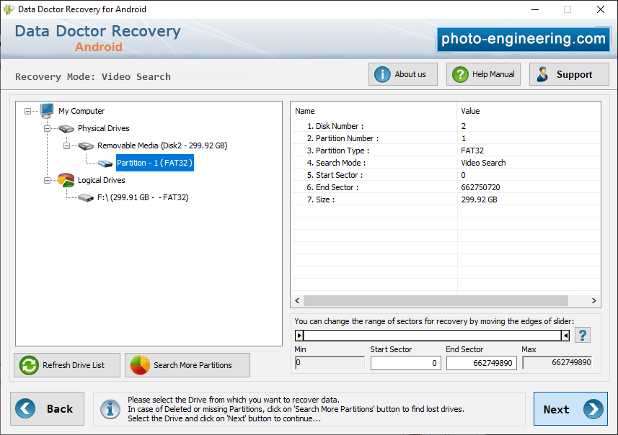The image size is (618, 435).
Task: Go Back to the previous step
Action: [48, 408]
